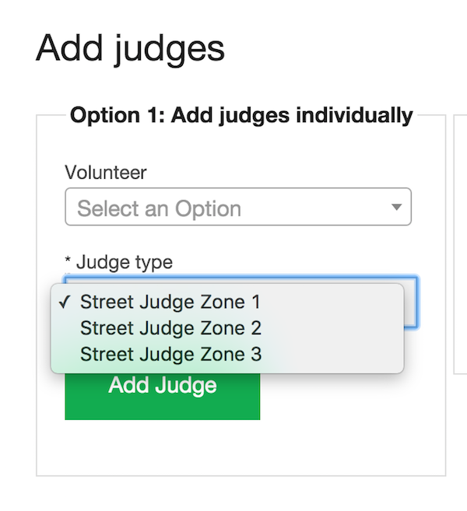467x511 pixels.
Task: Select the Street Judge Zone 2 option
Action: (170, 328)
